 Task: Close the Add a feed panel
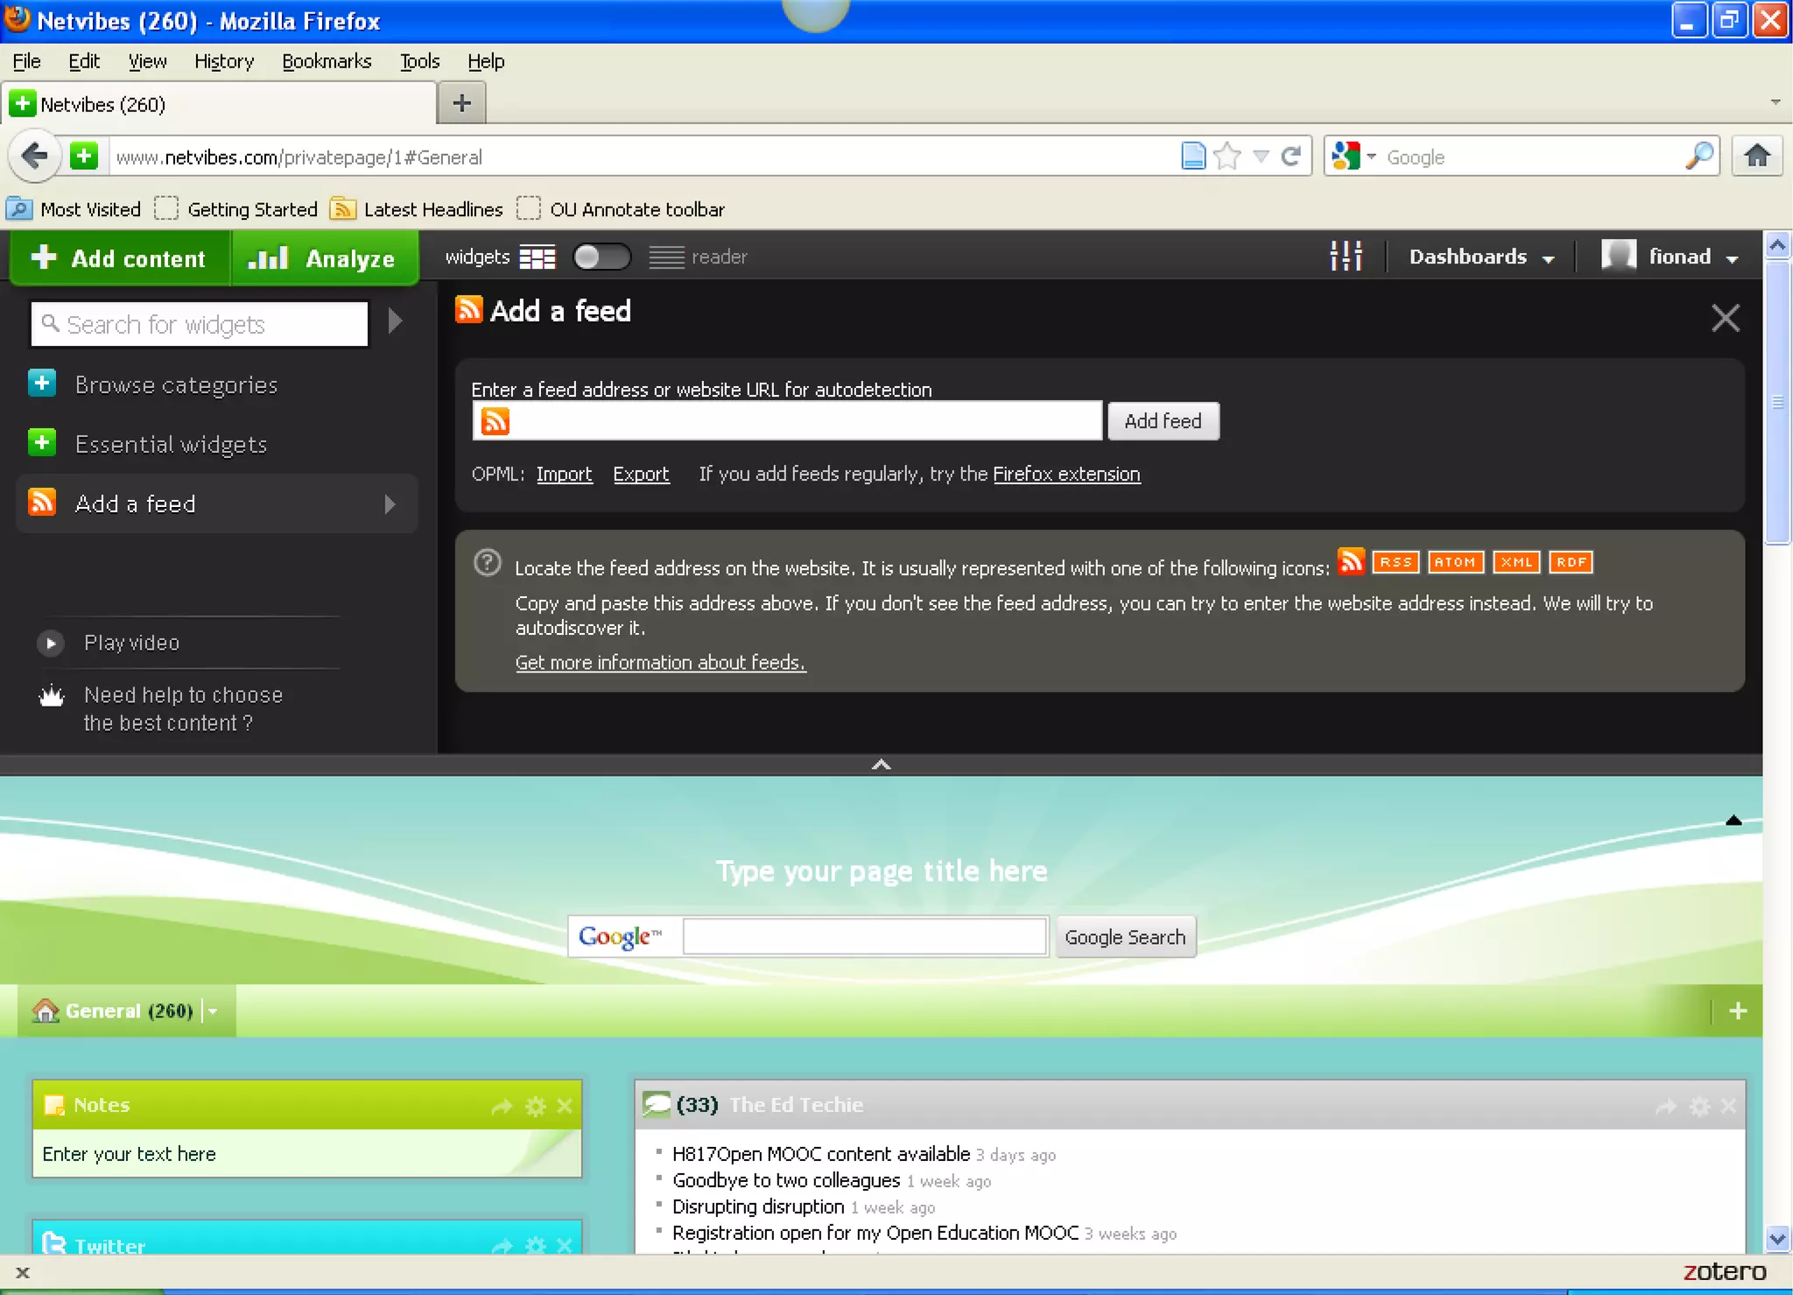[1725, 318]
